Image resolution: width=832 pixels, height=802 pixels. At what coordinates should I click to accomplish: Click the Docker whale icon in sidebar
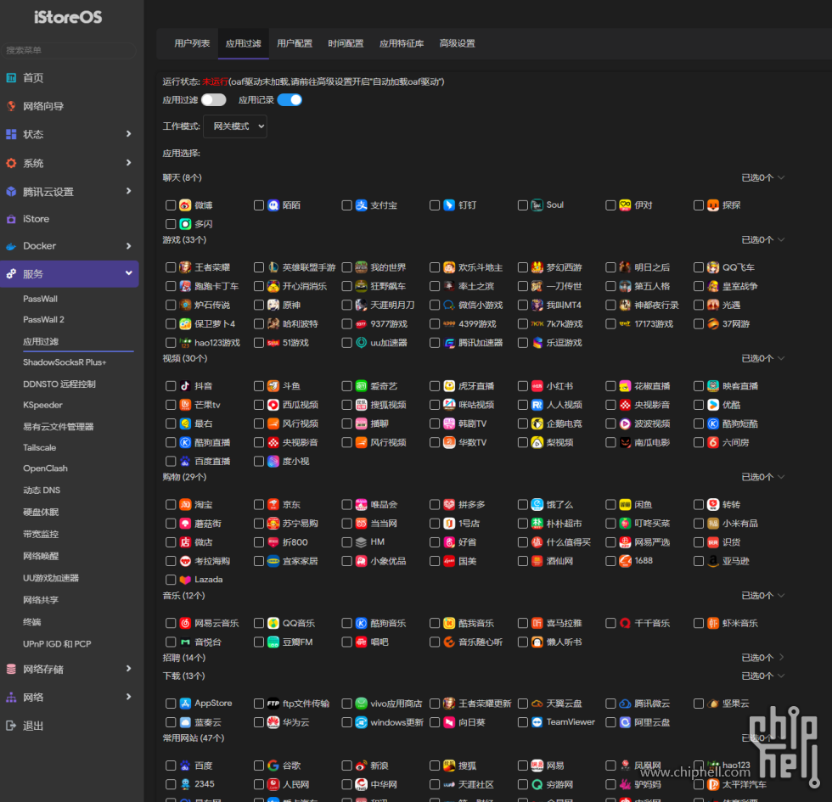[11, 246]
